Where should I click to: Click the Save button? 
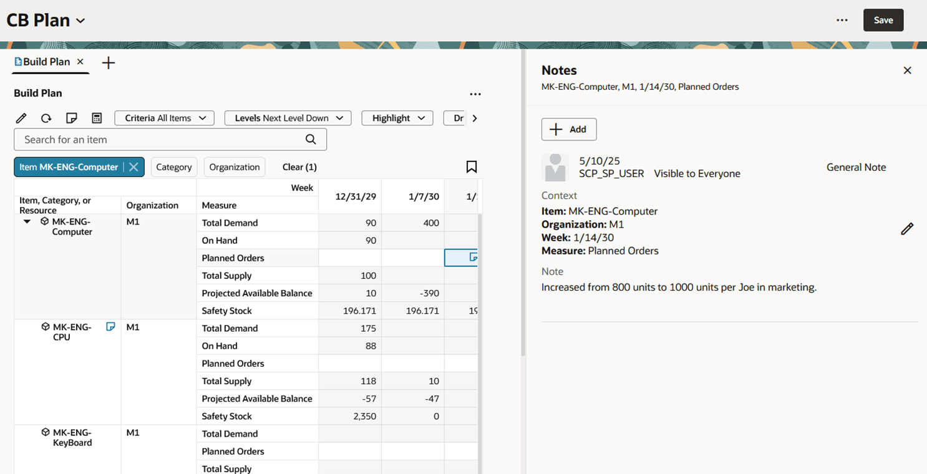(x=883, y=20)
